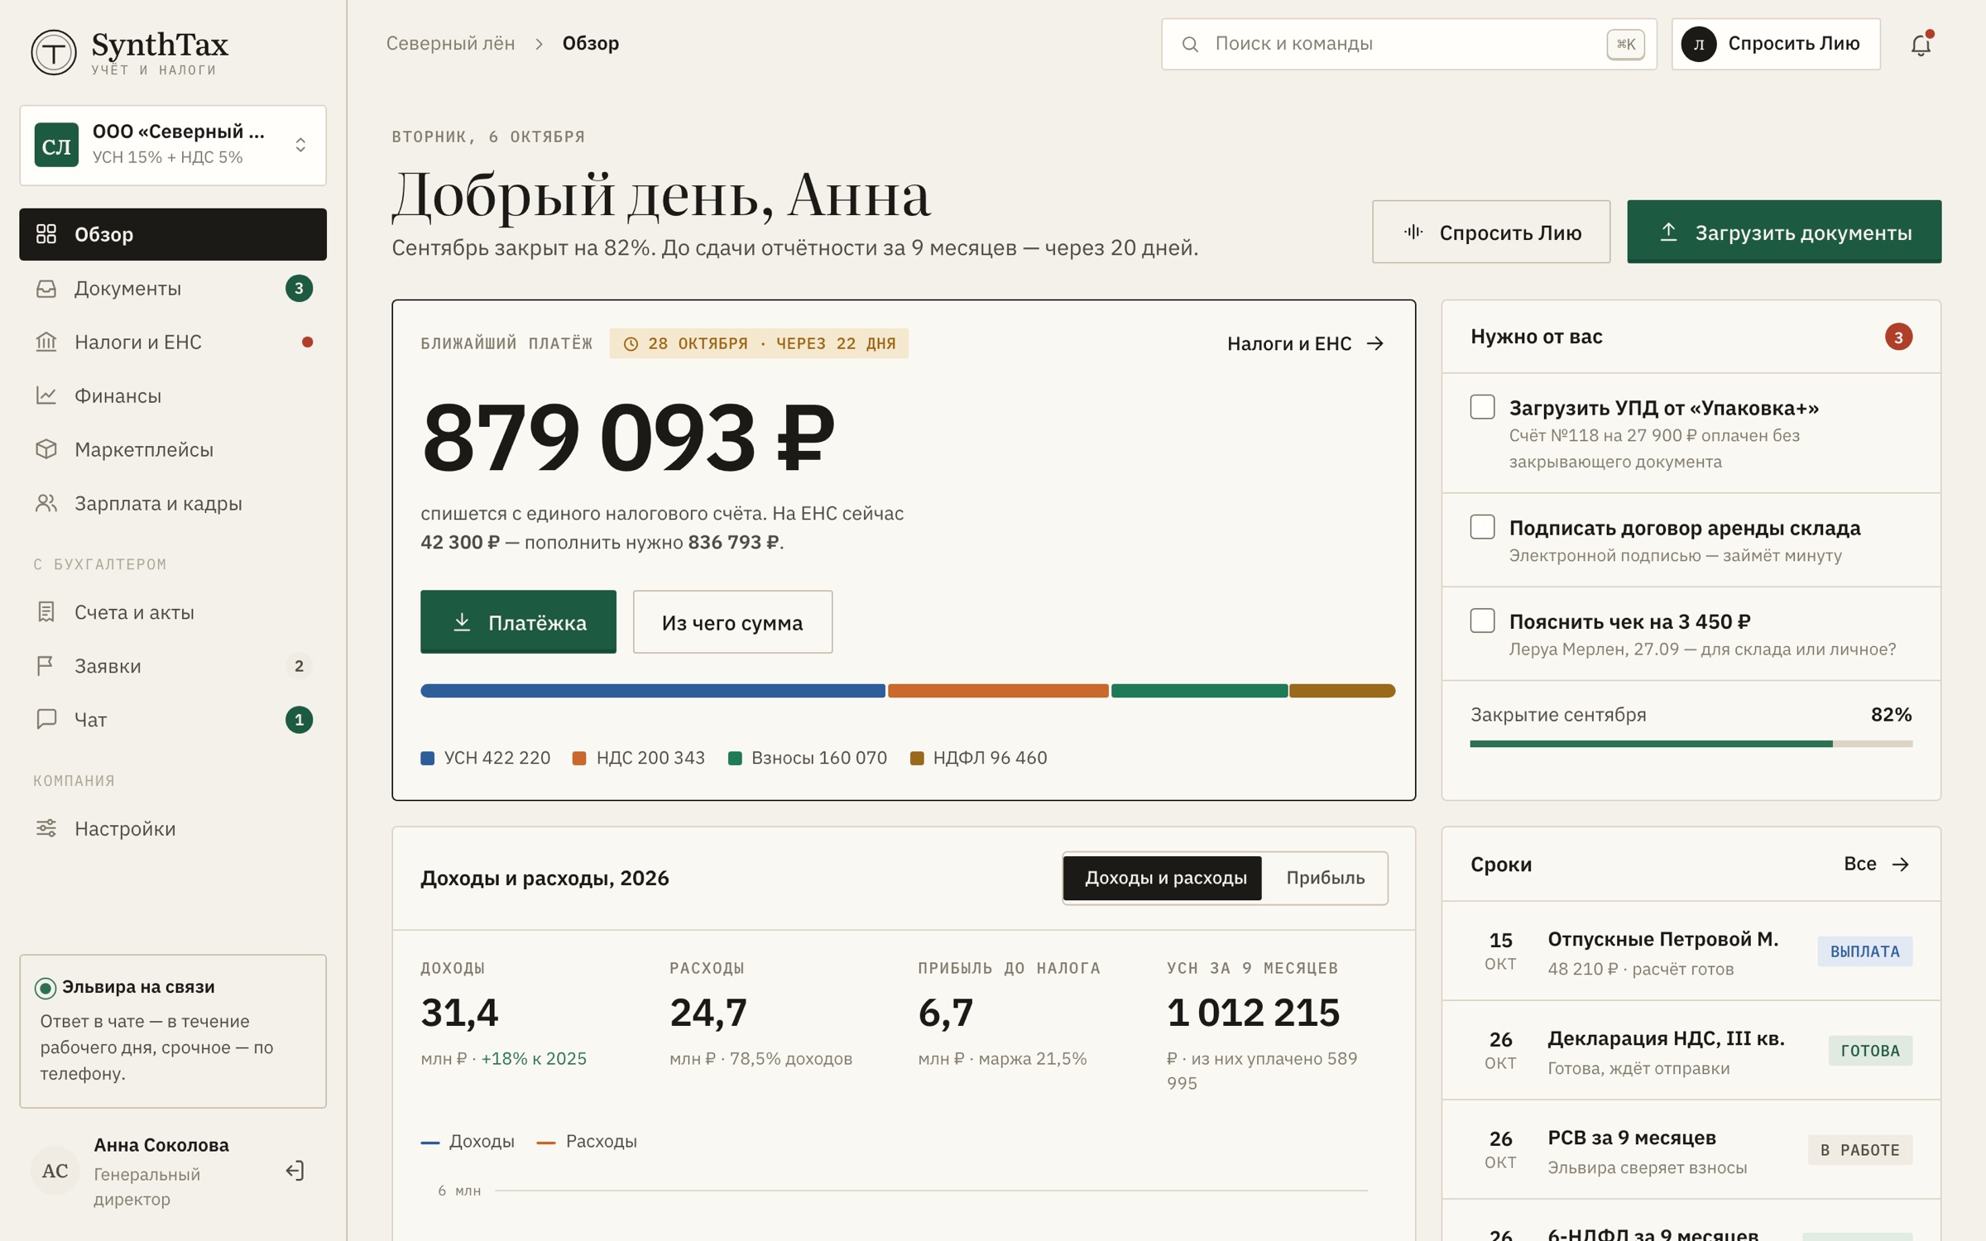Click the РСВ за 9 месяцев row

point(1691,1150)
